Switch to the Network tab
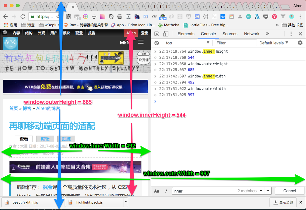The height and width of the screenshot is (210, 306). click(x=251, y=34)
